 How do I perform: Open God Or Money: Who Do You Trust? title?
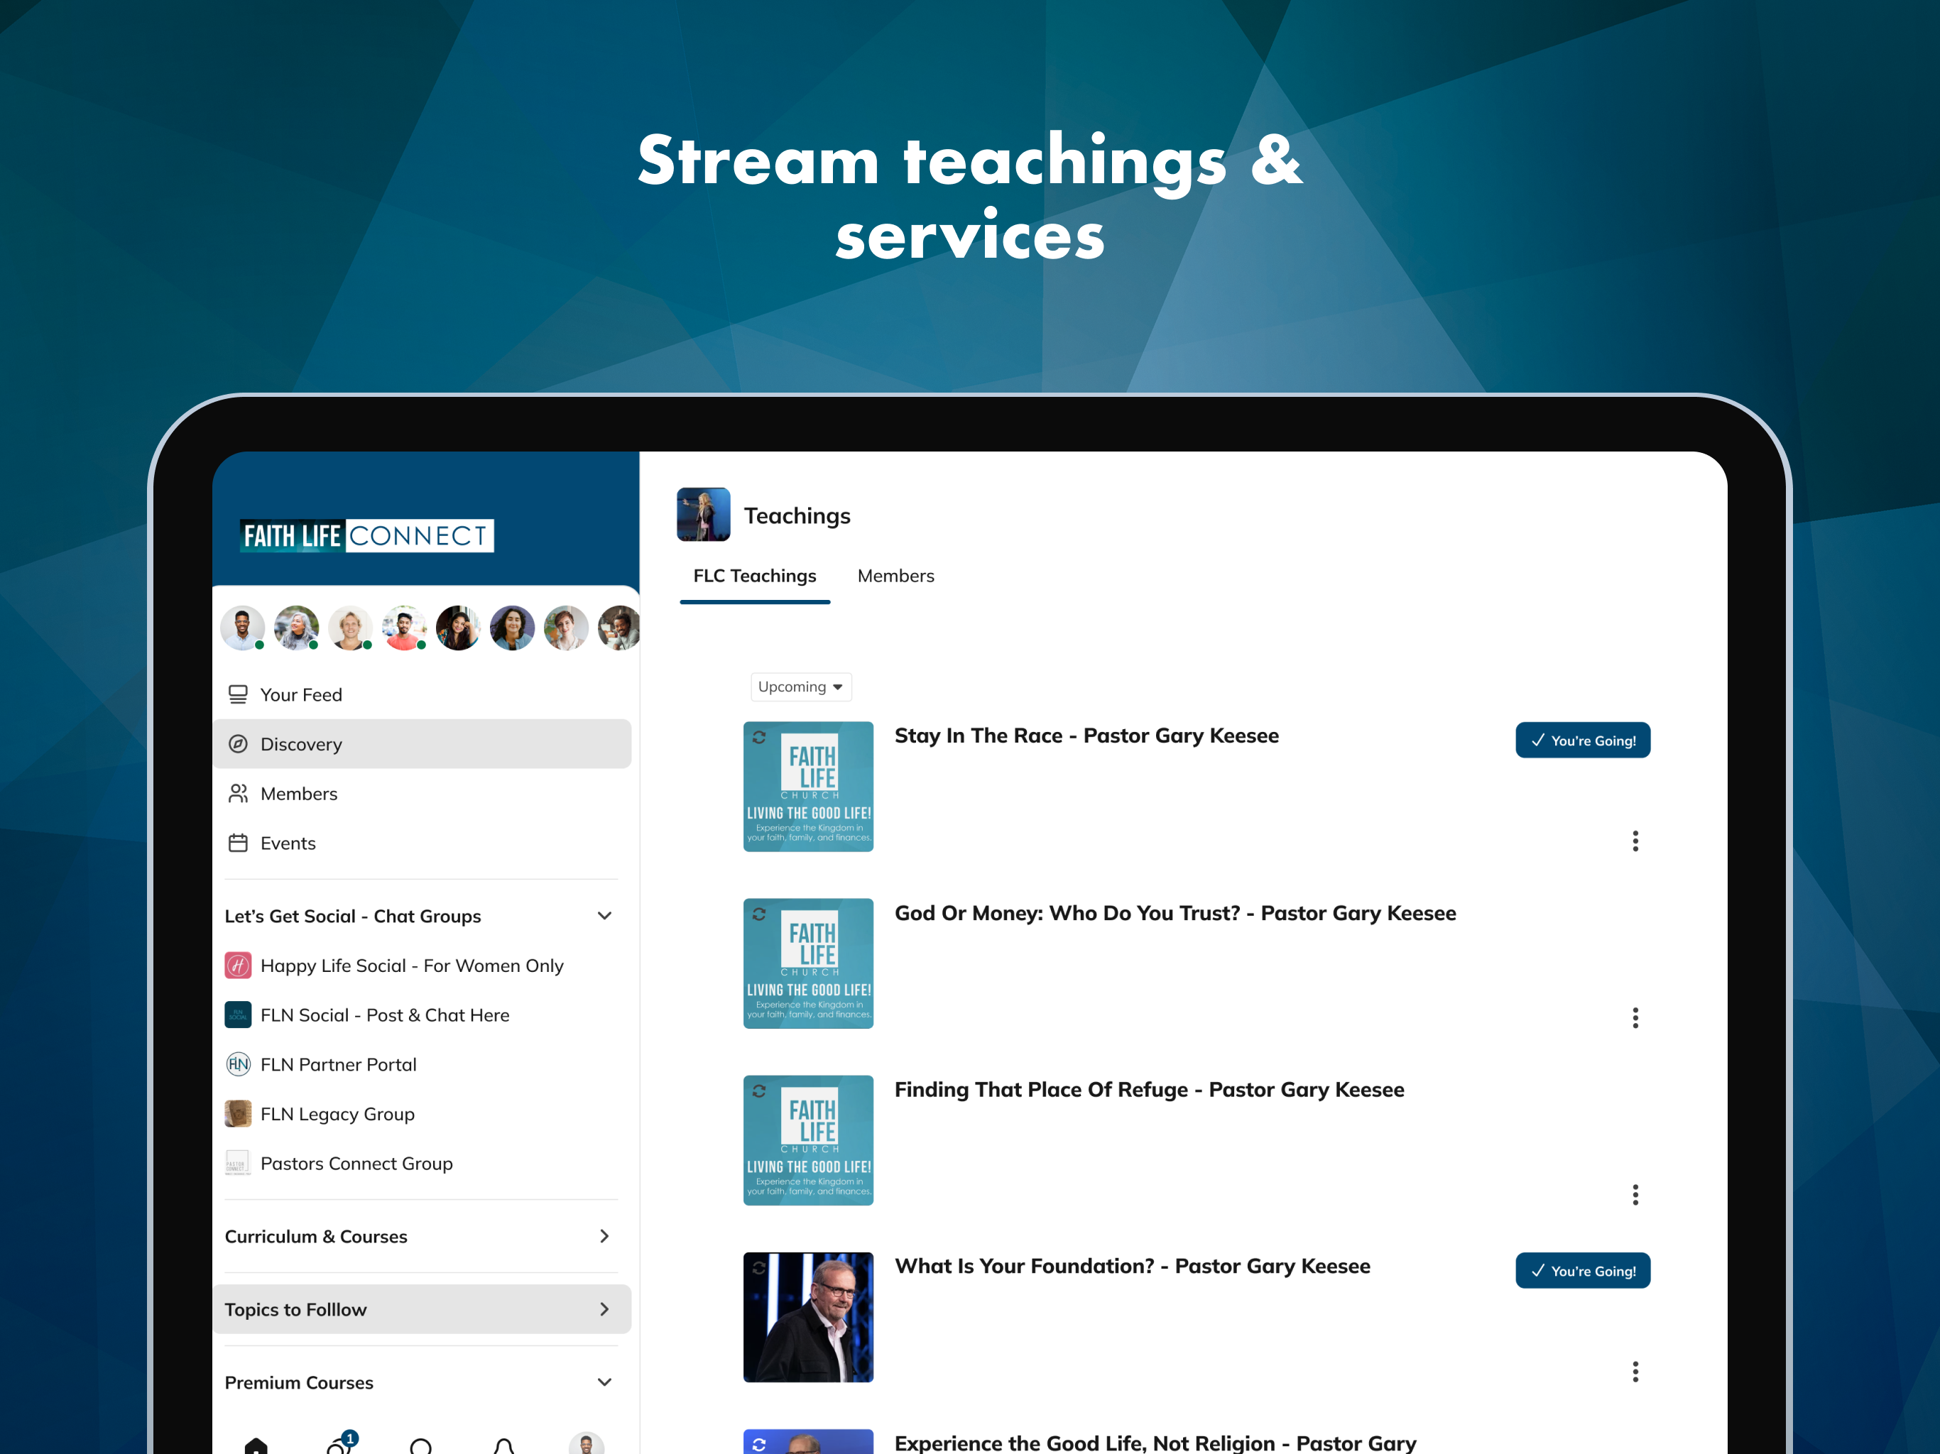click(x=1175, y=913)
